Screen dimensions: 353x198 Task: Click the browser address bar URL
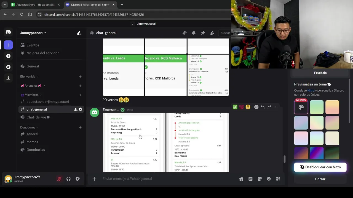(x=94, y=15)
